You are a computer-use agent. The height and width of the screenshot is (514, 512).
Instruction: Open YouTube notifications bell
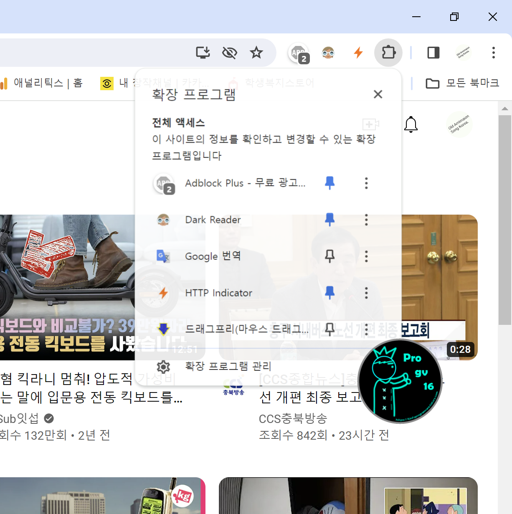click(x=411, y=124)
